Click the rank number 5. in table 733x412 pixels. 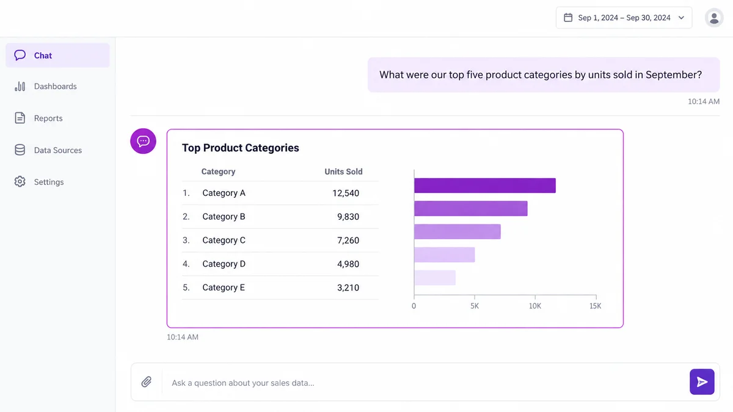click(186, 287)
